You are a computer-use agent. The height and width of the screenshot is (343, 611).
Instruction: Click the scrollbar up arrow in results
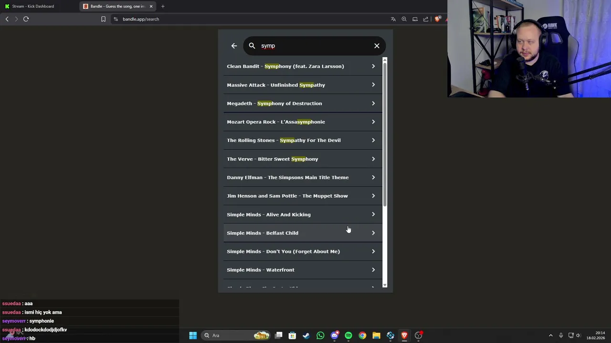click(x=385, y=60)
